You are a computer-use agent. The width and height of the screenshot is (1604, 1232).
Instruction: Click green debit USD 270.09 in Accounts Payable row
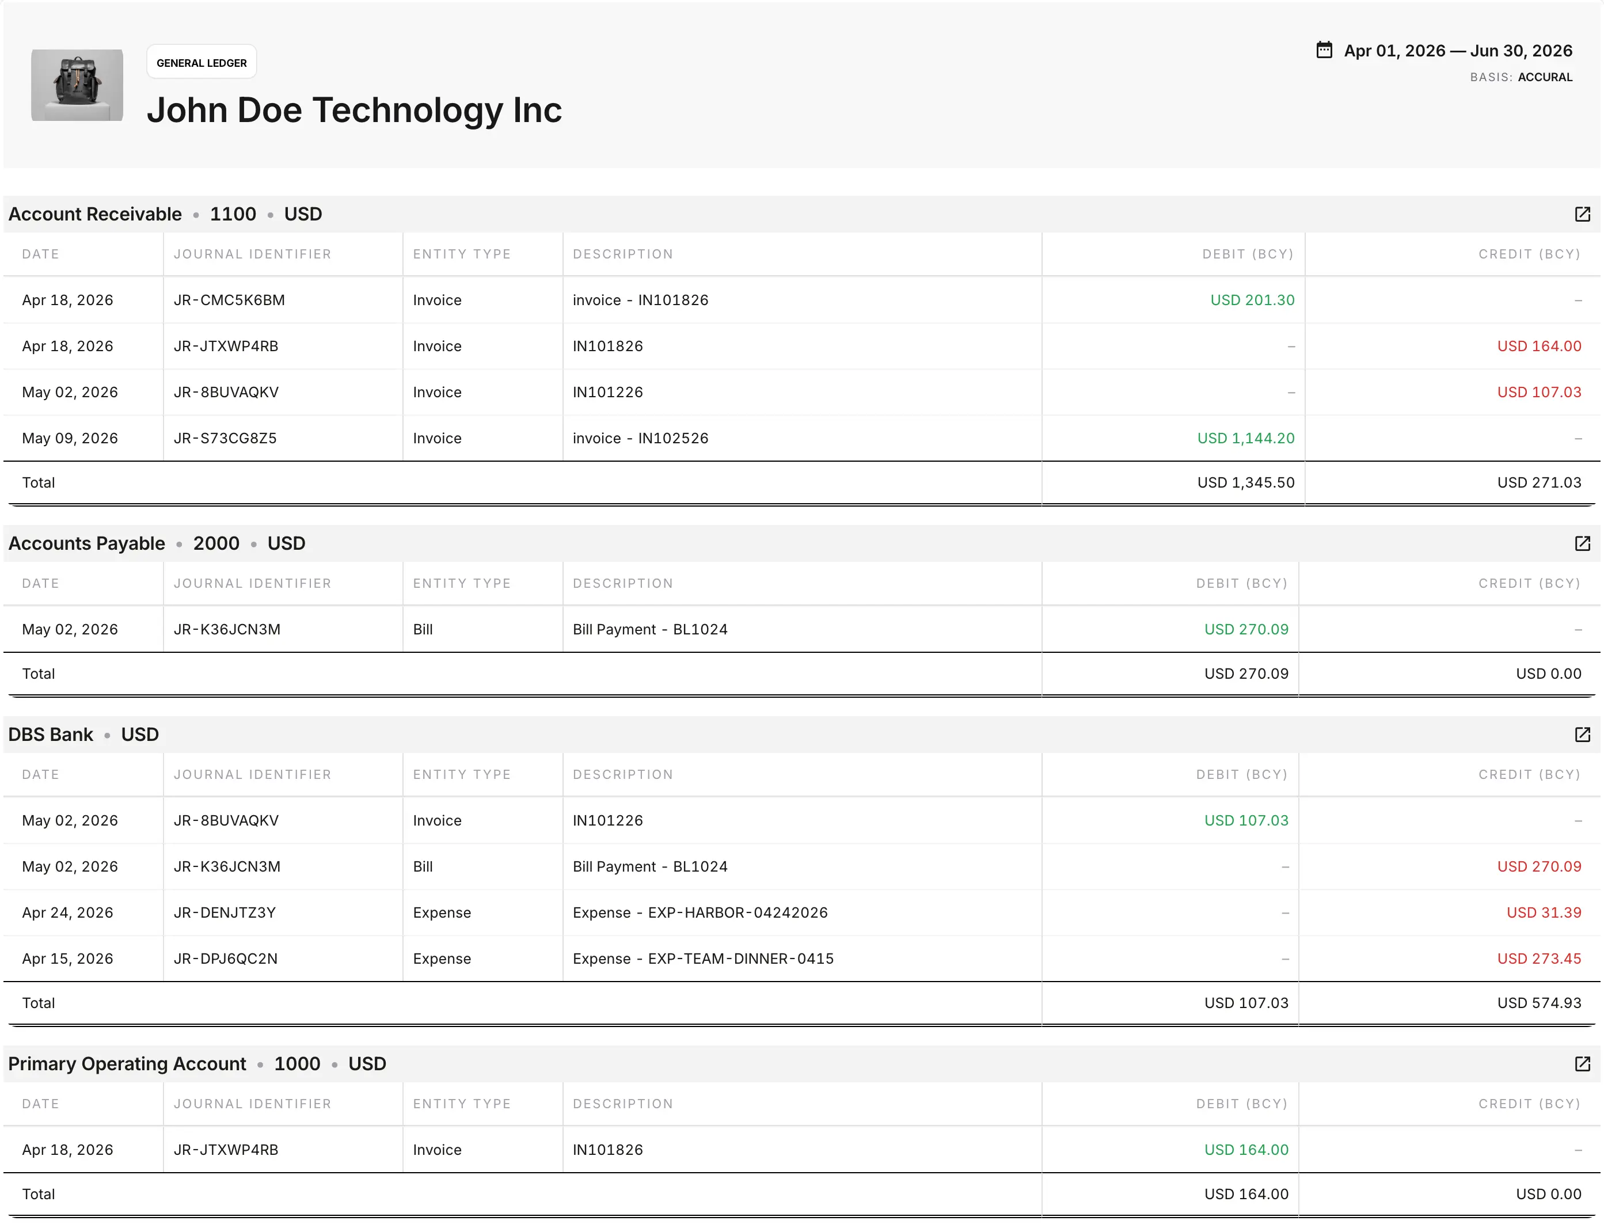coord(1246,629)
